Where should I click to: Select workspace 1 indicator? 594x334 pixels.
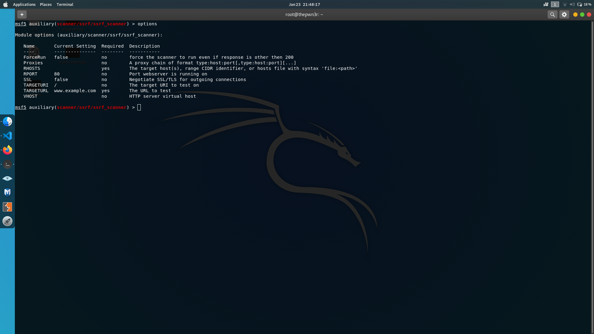click(555, 4)
